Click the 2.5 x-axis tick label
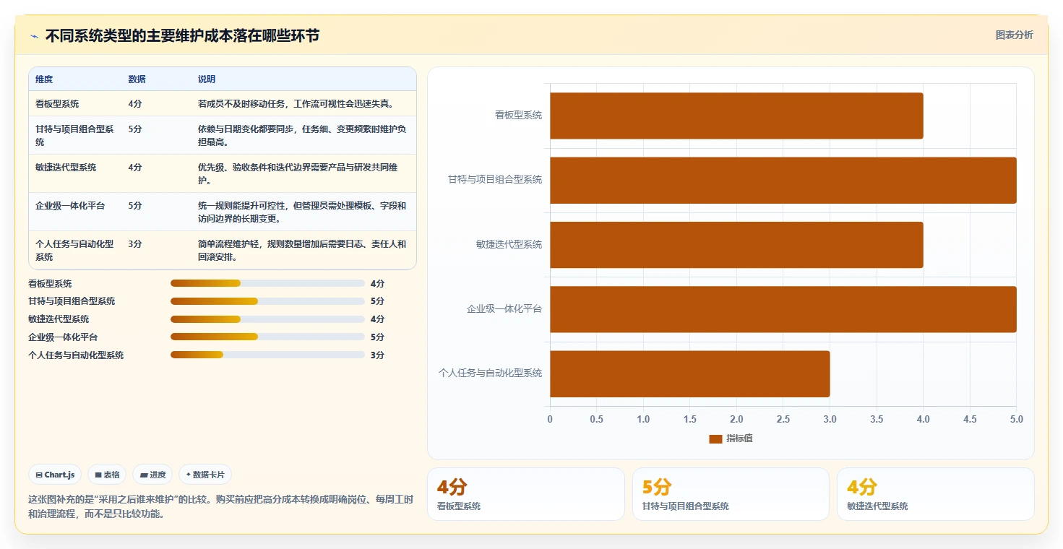 click(783, 419)
